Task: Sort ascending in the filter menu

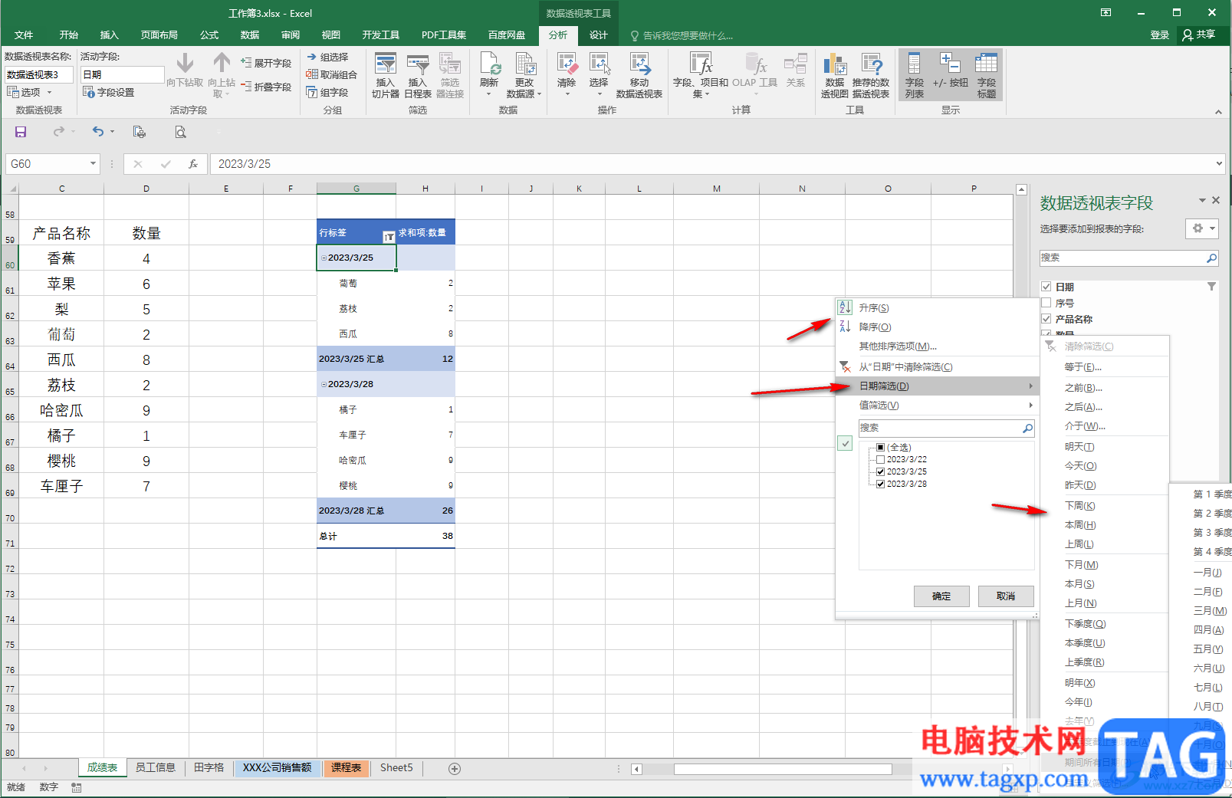Action: pyautogui.click(x=874, y=307)
